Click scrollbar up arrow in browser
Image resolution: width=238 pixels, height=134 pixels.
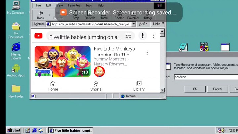[x=162, y=31]
